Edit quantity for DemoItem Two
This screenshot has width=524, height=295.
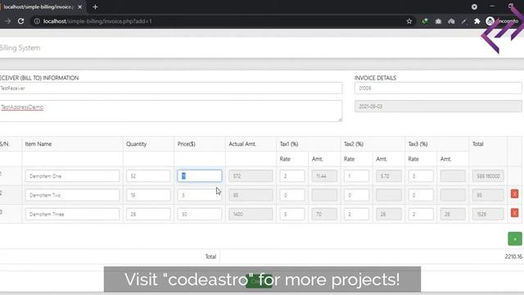click(148, 195)
